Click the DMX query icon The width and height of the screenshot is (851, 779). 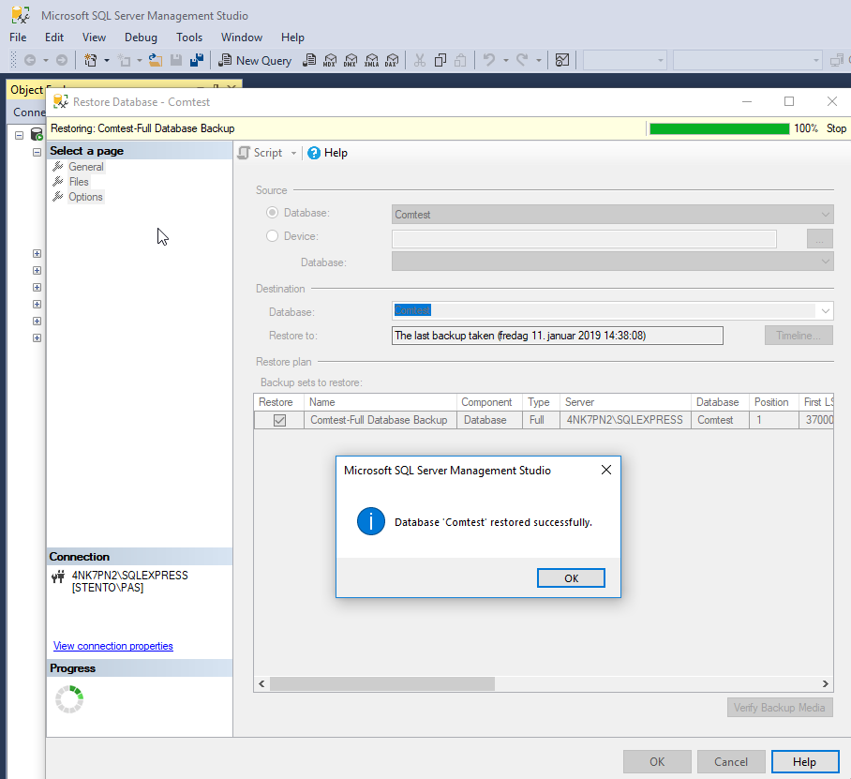pyautogui.click(x=351, y=60)
